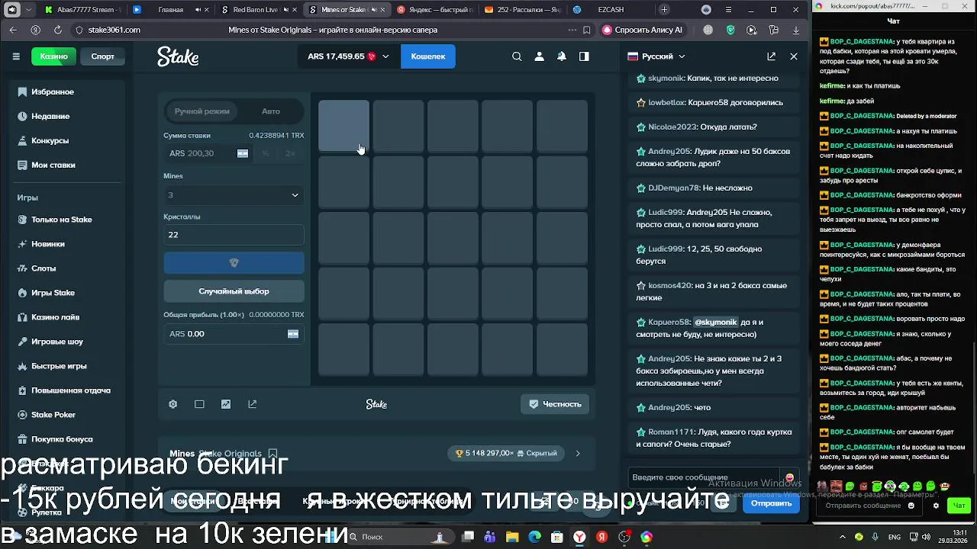Click green Чат button in Kick
The height and width of the screenshot is (549, 977).
(959, 506)
